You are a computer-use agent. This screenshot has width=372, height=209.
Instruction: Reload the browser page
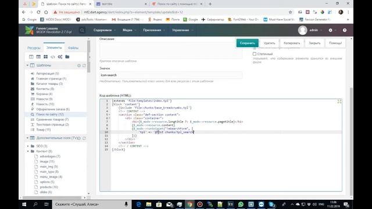[38, 12]
